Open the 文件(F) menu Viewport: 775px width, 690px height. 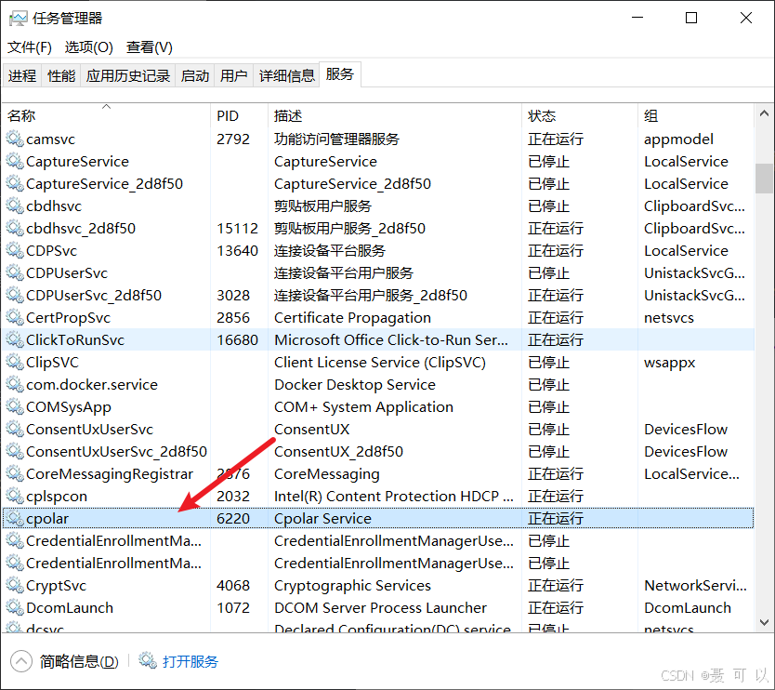[x=29, y=47]
